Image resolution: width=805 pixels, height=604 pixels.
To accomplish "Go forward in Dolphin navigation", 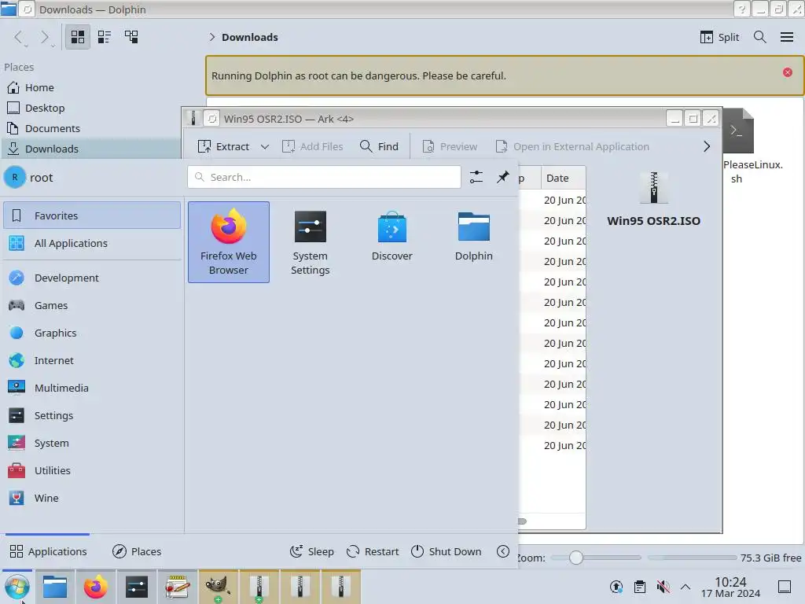I will click(x=45, y=37).
